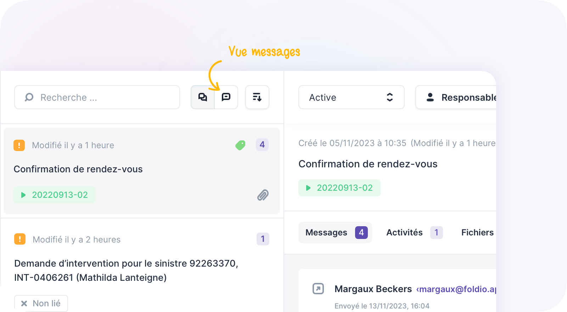
Task: Click the outgoing message arrow icon
Action: [318, 289]
